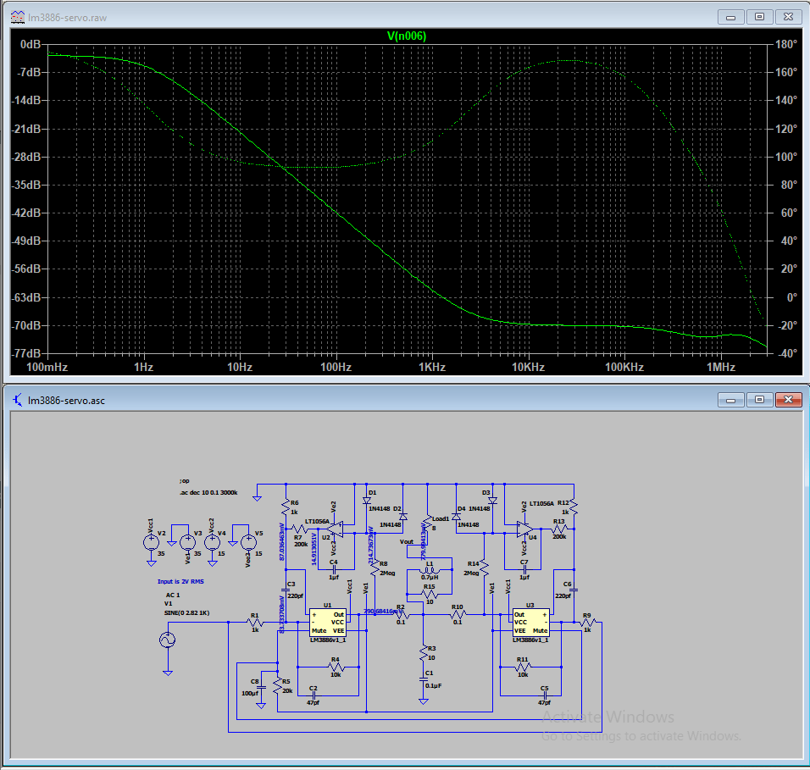Select capacitor C8 100µf
This screenshot has height=770, width=810.
[262, 687]
